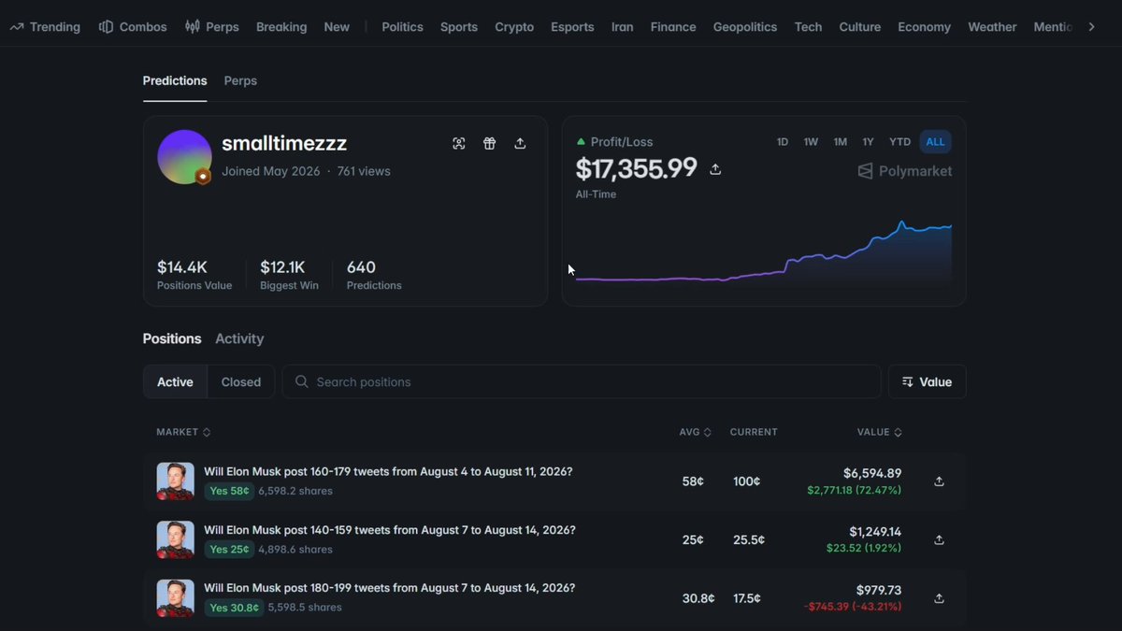This screenshot has width=1122, height=631.
Task: Open the Trending category
Action: pos(45,27)
